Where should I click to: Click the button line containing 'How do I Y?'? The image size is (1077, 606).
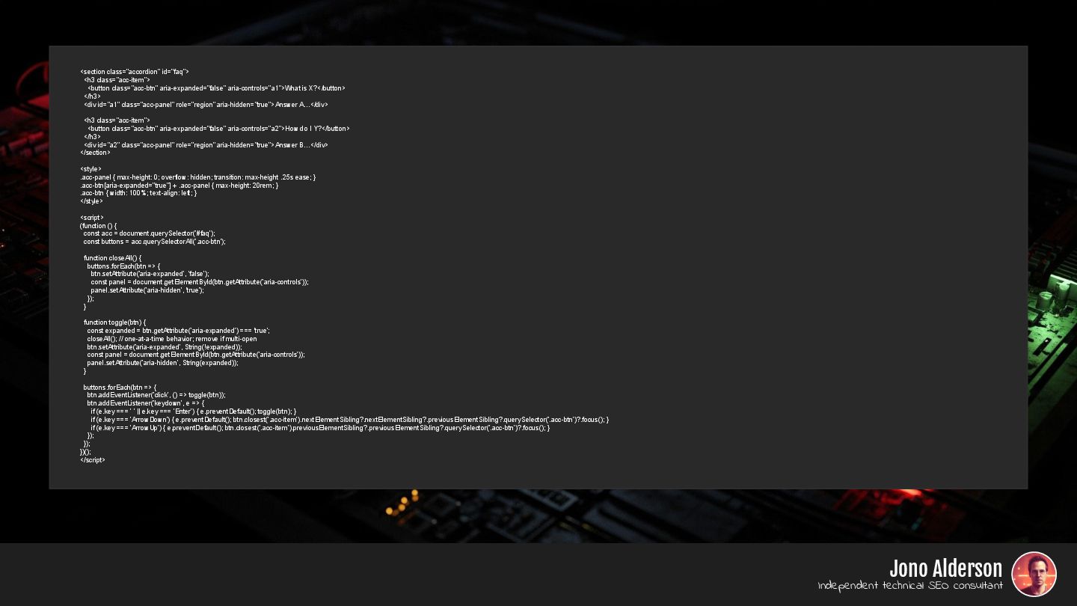coord(218,129)
